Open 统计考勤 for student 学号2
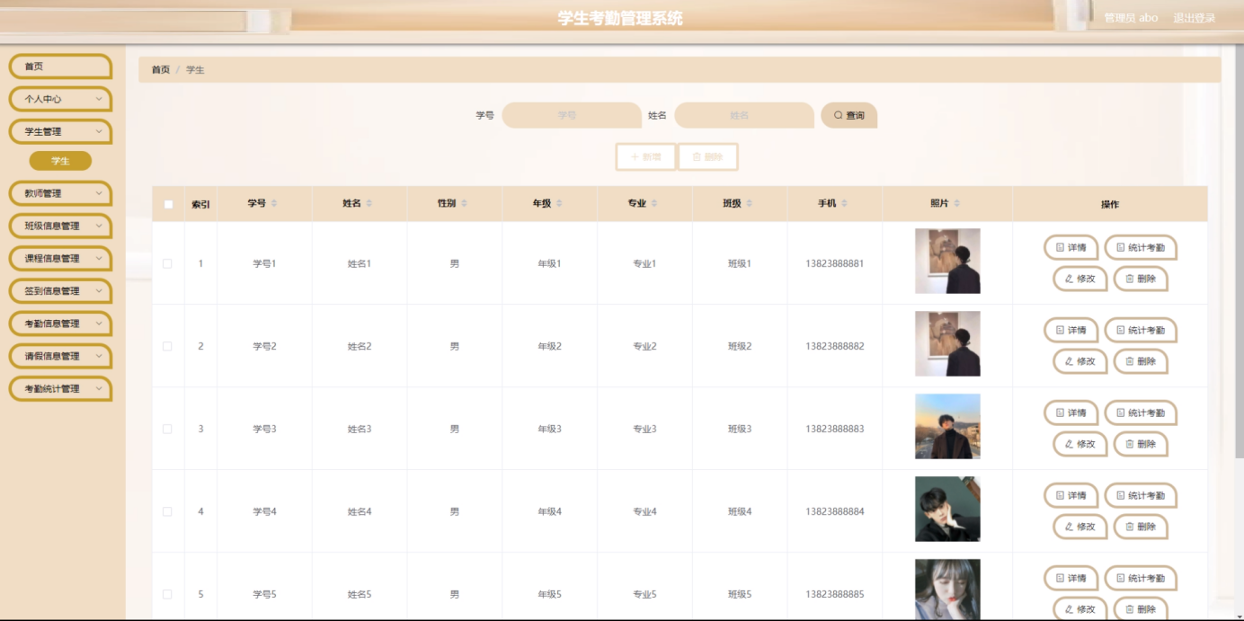 [1140, 330]
